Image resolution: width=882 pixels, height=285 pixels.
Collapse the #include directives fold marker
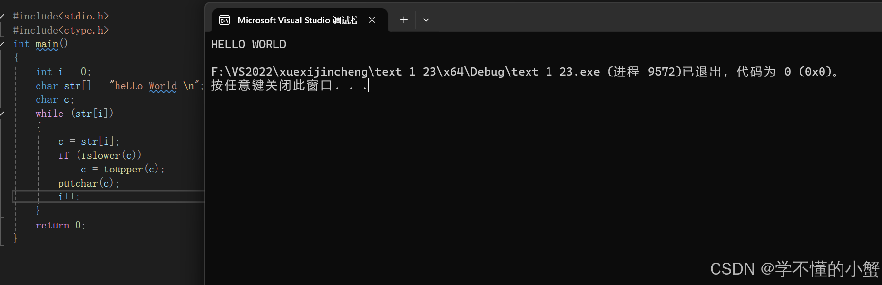[x=2, y=16]
